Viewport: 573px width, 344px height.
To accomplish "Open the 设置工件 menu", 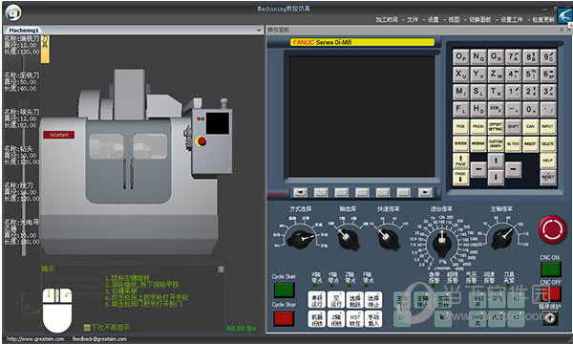I will coord(512,20).
